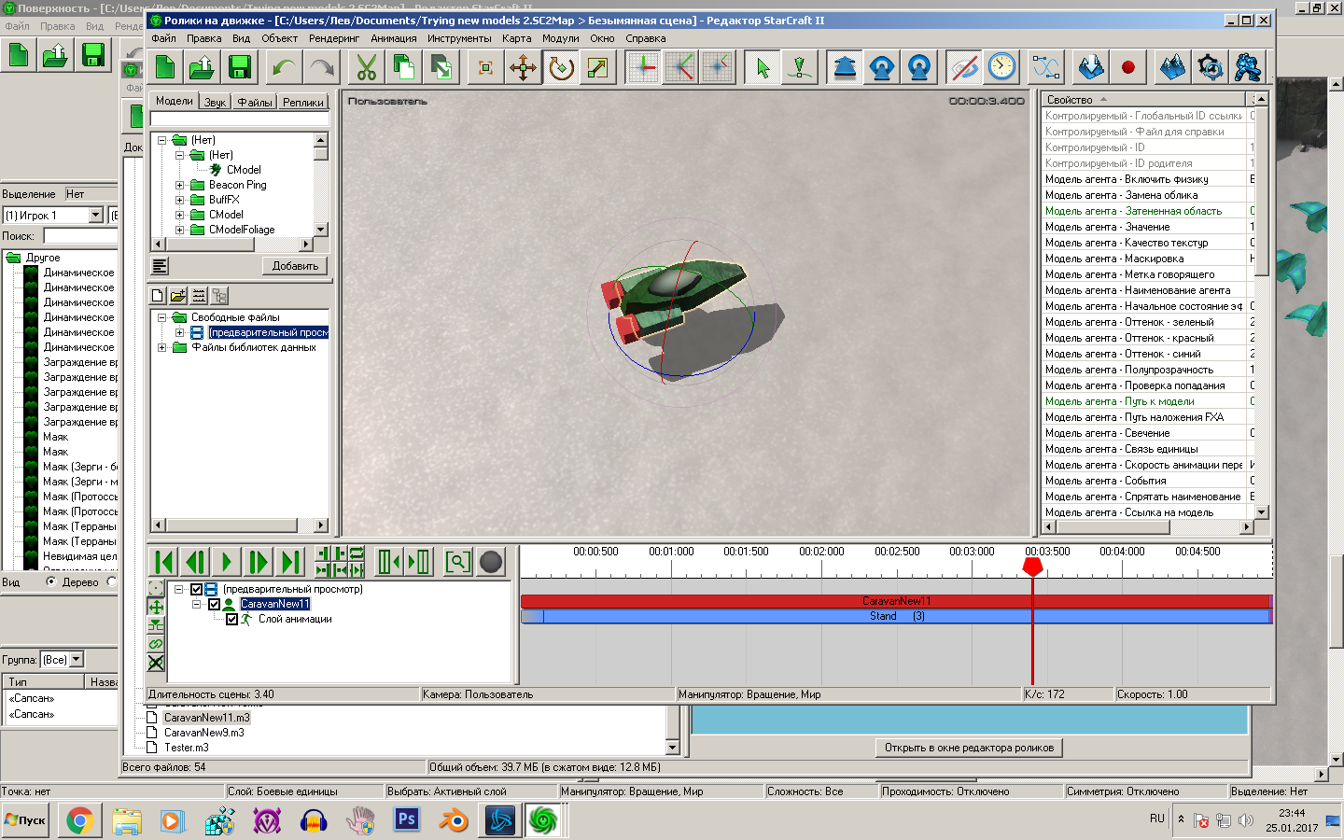The height and width of the screenshot is (840, 1344).
Task: Click the green Save floppy disk icon
Action: coord(240,68)
